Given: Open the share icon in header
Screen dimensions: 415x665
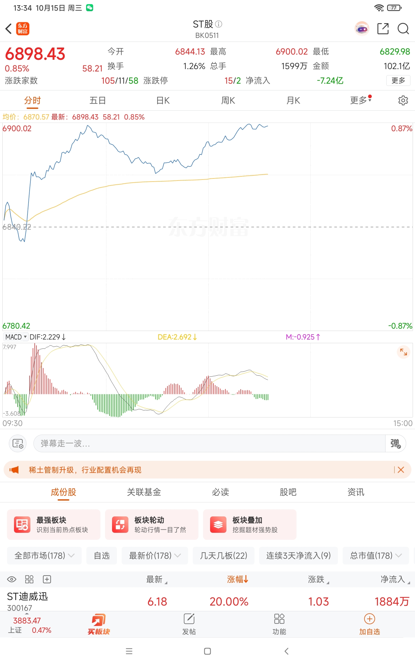Looking at the screenshot, I should 383,29.
